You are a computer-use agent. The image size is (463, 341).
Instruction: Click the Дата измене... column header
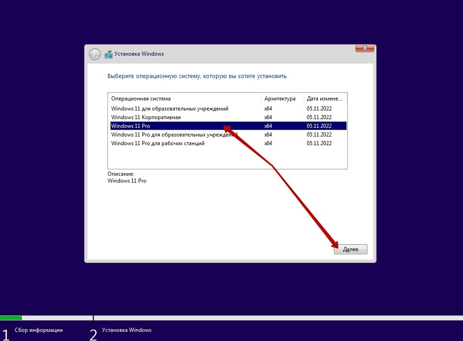tap(325, 99)
